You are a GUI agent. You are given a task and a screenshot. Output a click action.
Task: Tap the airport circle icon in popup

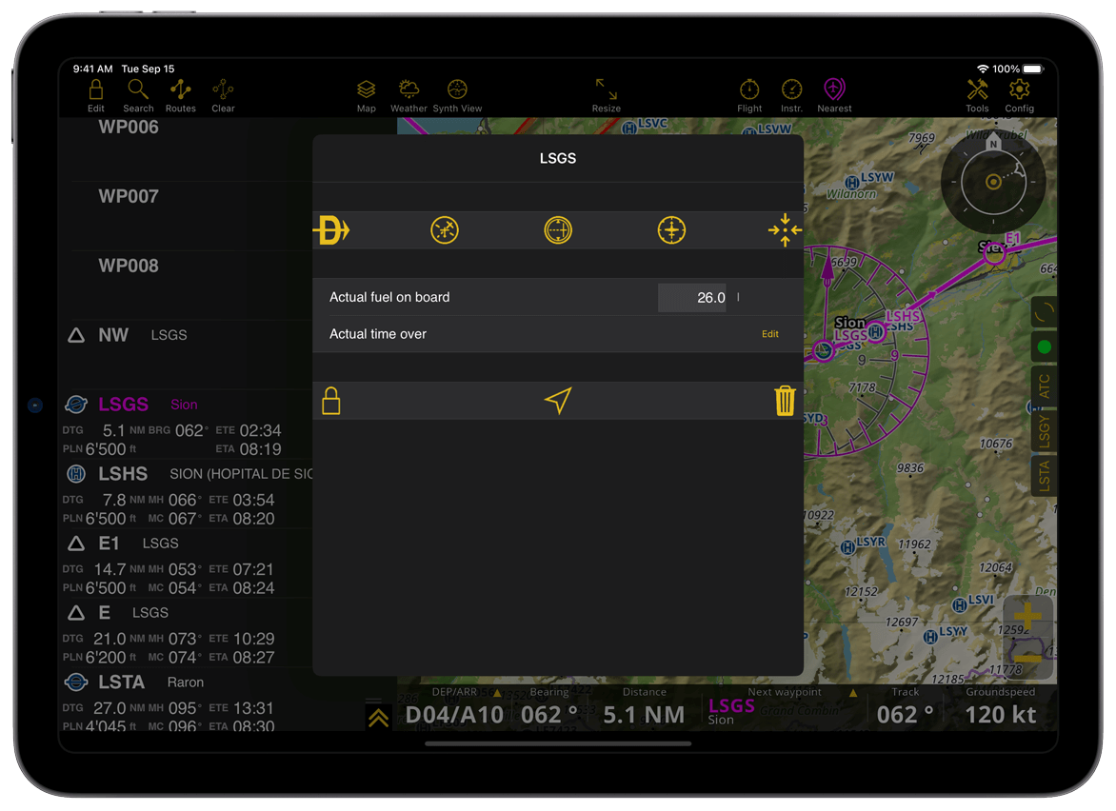click(671, 230)
